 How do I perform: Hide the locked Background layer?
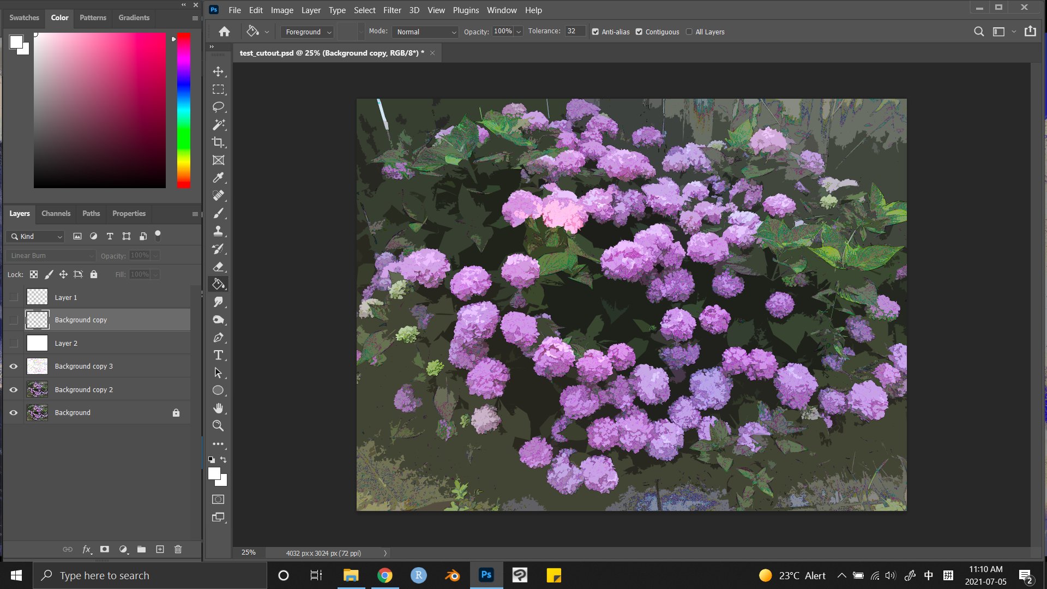coord(14,413)
